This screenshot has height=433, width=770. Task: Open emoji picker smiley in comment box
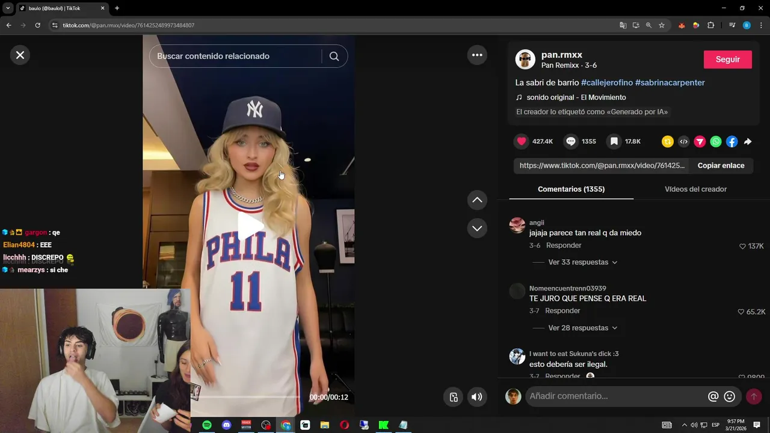tap(730, 396)
